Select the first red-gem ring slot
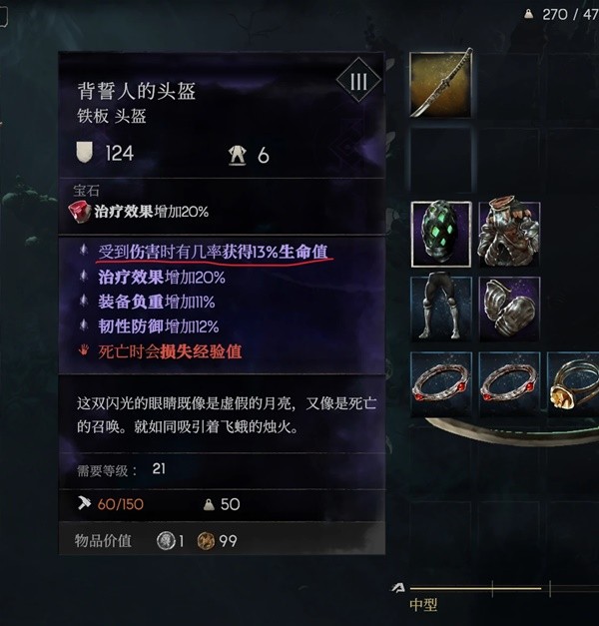 tap(441, 384)
